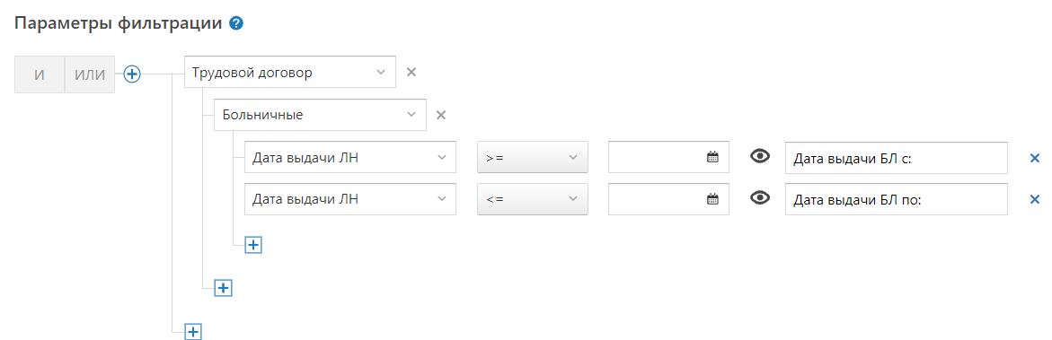
Task: Add a condition under Больничные with the plus
Action: [x=253, y=246]
